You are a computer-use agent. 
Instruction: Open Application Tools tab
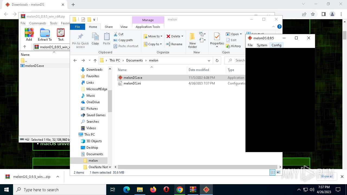click(148, 27)
